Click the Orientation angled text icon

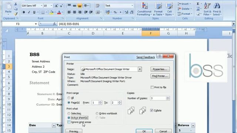[86, 6]
